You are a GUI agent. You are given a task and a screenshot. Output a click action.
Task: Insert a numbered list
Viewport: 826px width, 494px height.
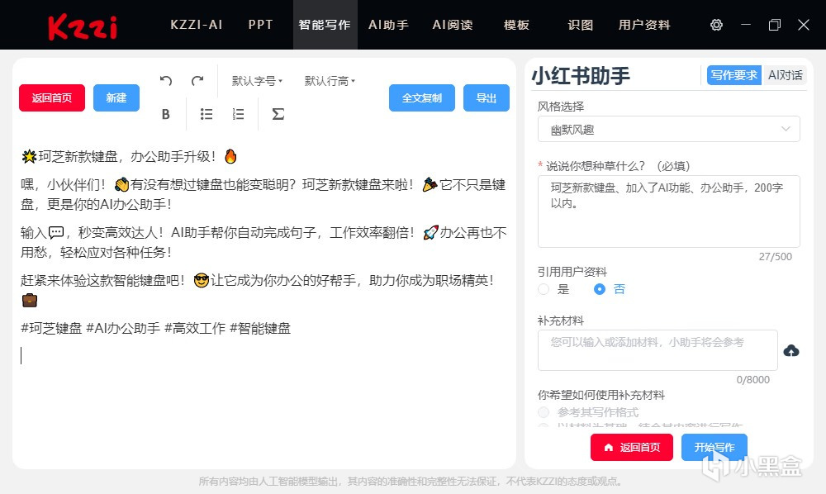tap(238, 114)
